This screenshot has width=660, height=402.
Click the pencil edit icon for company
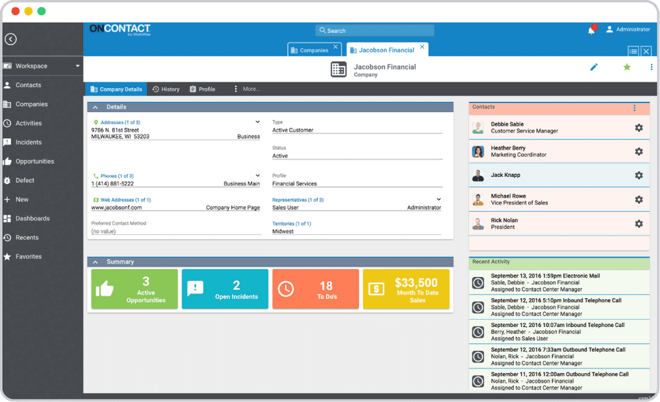[x=594, y=67]
